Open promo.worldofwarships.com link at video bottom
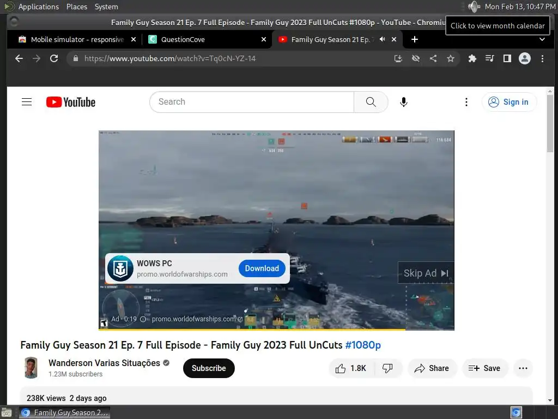Image resolution: width=558 pixels, height=419 pixels. (x=197, y=319)
